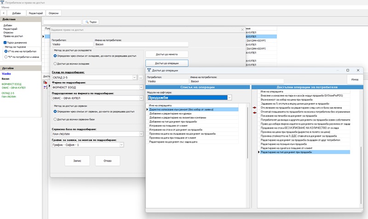Select row Продаване на стоки БЕЗ ИЗПИСВАНЕ НА КОЛИЧЕСТВО

(x=304, y=128)
